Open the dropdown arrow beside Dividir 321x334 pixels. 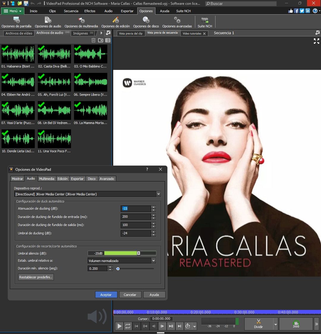(x=276, y=324)
